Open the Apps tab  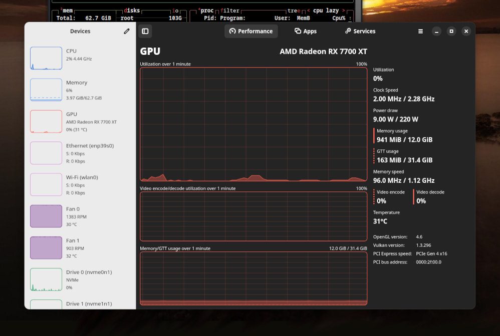[x=306, y=31]
